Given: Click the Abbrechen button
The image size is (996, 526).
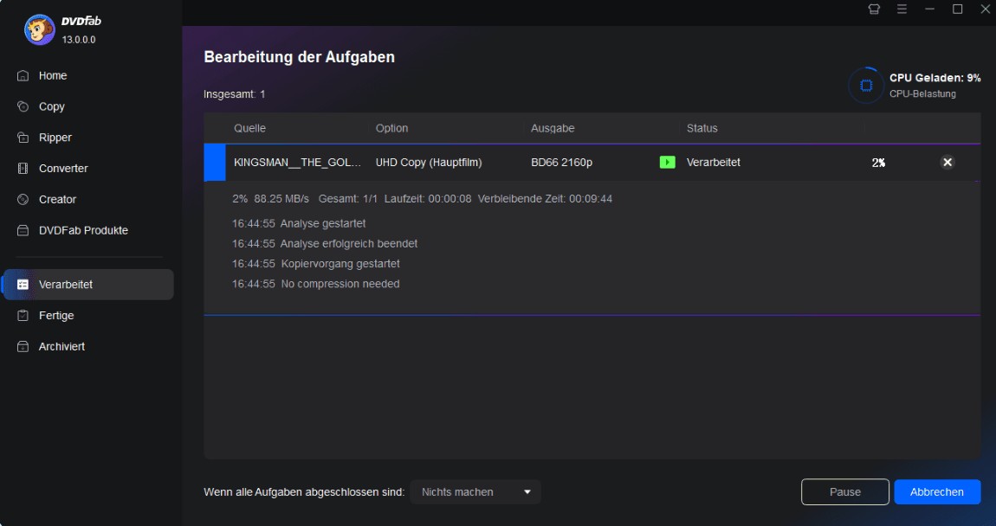Looking at the screenshot, I should click(937, 491).
